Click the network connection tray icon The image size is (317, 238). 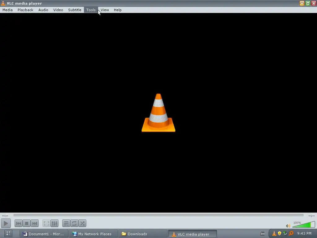tap(285, 234)
